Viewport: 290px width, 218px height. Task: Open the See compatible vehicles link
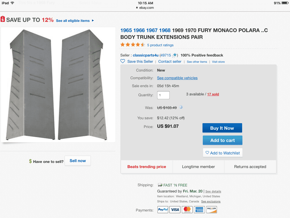click(177, 78)
